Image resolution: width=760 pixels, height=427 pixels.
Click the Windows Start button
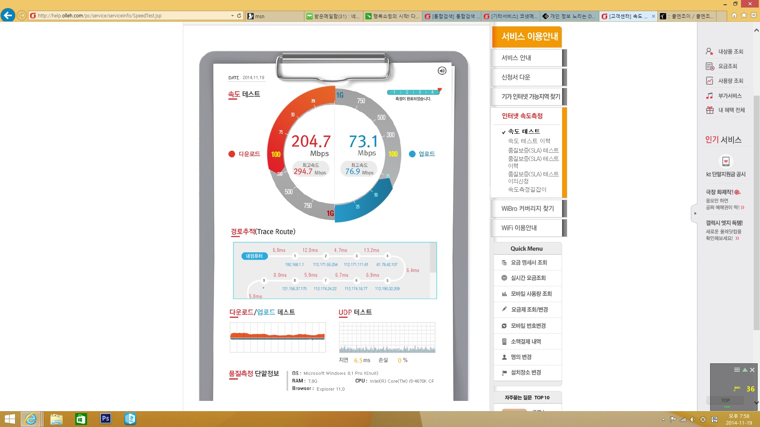[x=9, y=419]
